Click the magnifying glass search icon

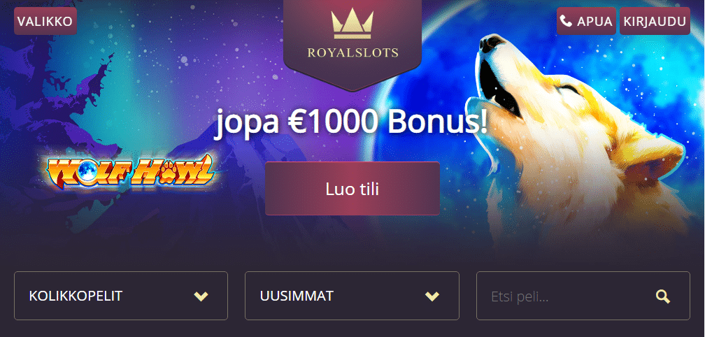(663, 296)
